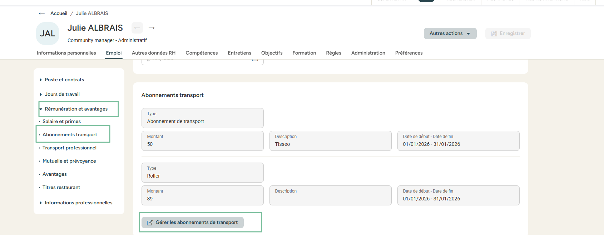Viewport: 604px width, 235px height.
Task: Select Salaire et primes in sidebar
Action: (61, 122)
